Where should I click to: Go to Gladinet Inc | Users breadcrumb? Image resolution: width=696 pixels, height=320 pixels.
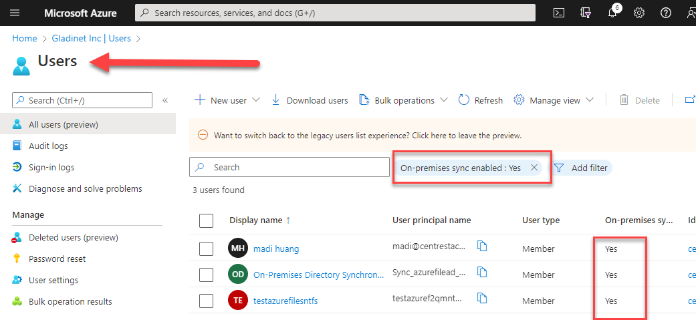[92, 39]
